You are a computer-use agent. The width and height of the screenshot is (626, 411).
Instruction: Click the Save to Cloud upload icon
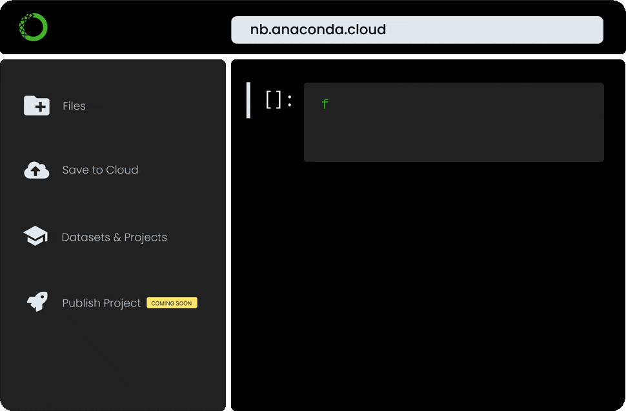37,170
